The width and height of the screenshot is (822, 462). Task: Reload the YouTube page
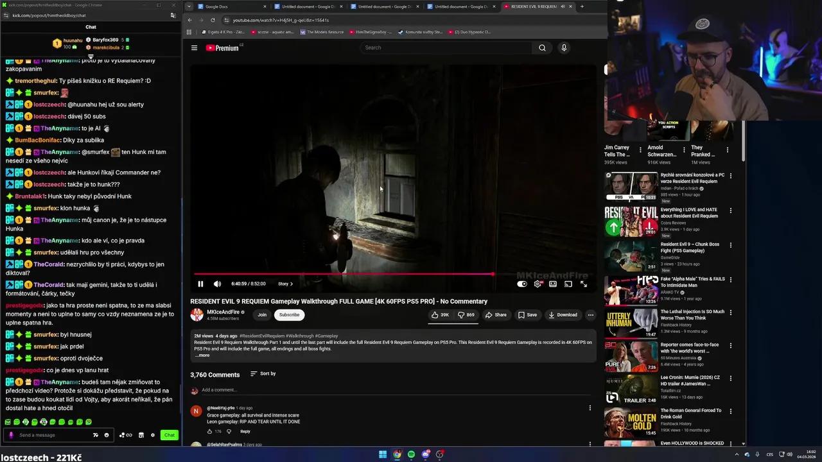pos(213,20)
